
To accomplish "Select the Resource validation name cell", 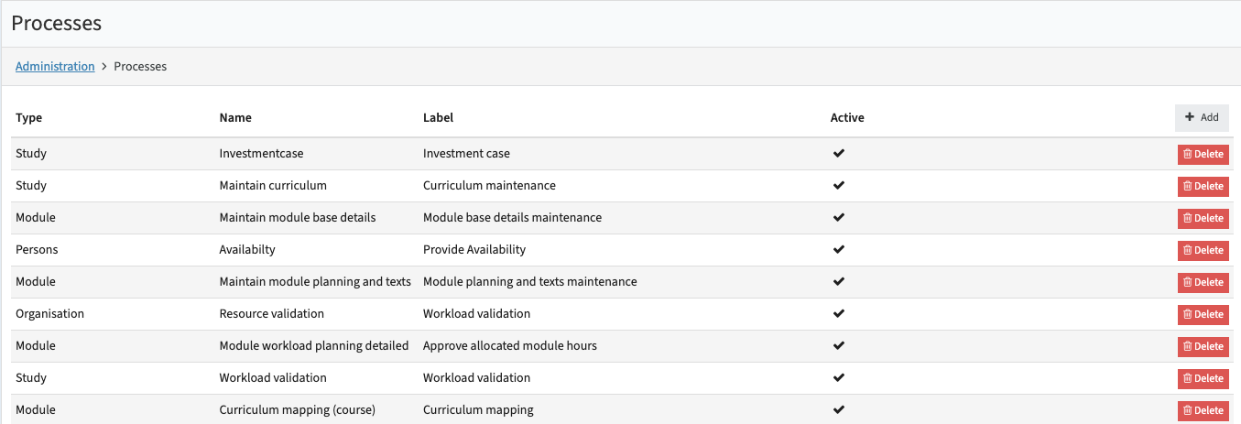I will coord(272,313).
